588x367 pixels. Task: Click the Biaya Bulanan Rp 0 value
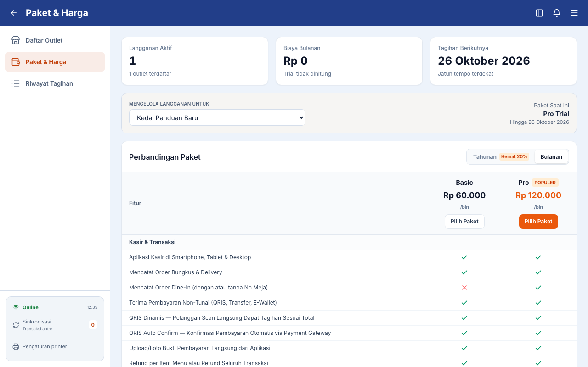point(295,61)
